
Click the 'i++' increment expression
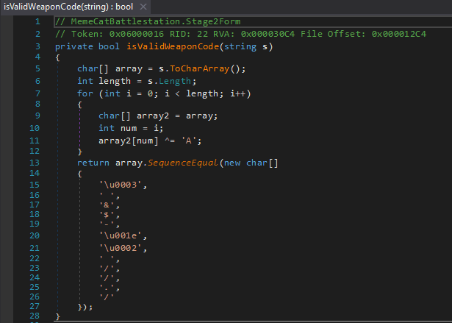pos(237,93)
